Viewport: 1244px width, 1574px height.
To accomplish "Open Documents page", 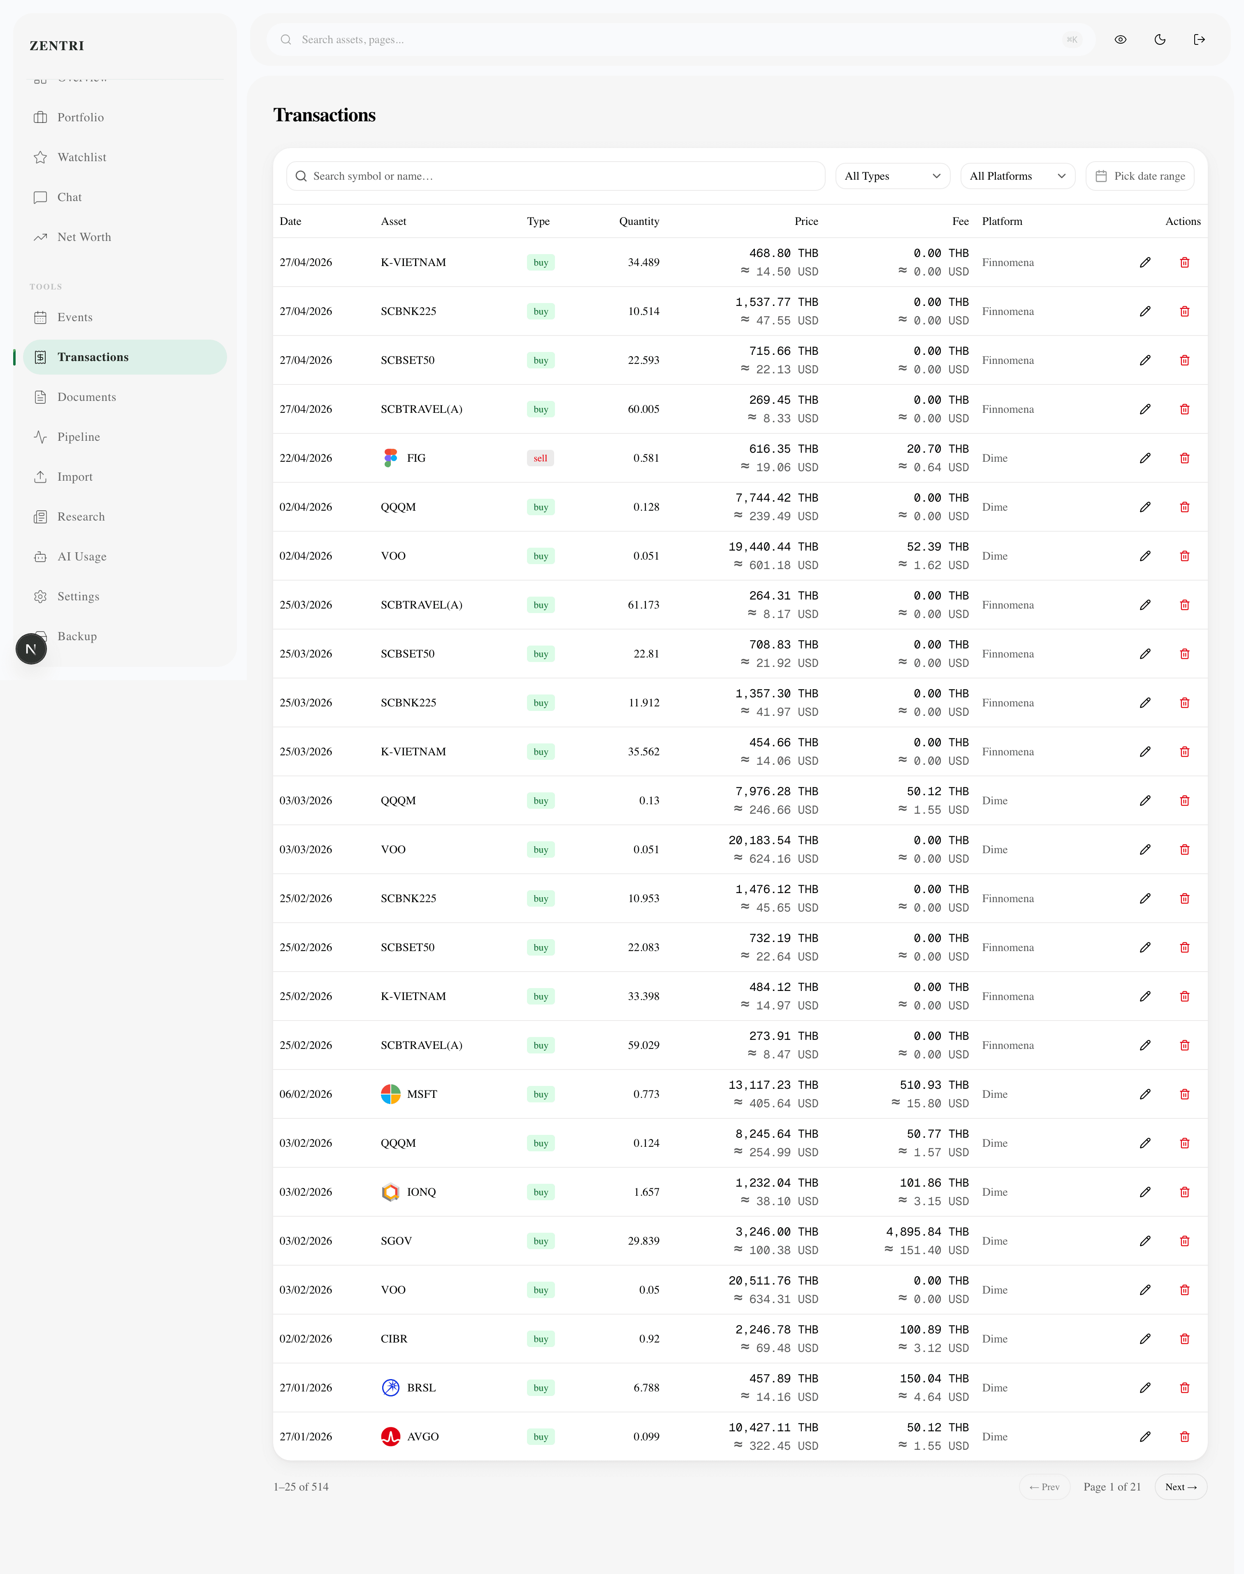I will coord(125,398).
